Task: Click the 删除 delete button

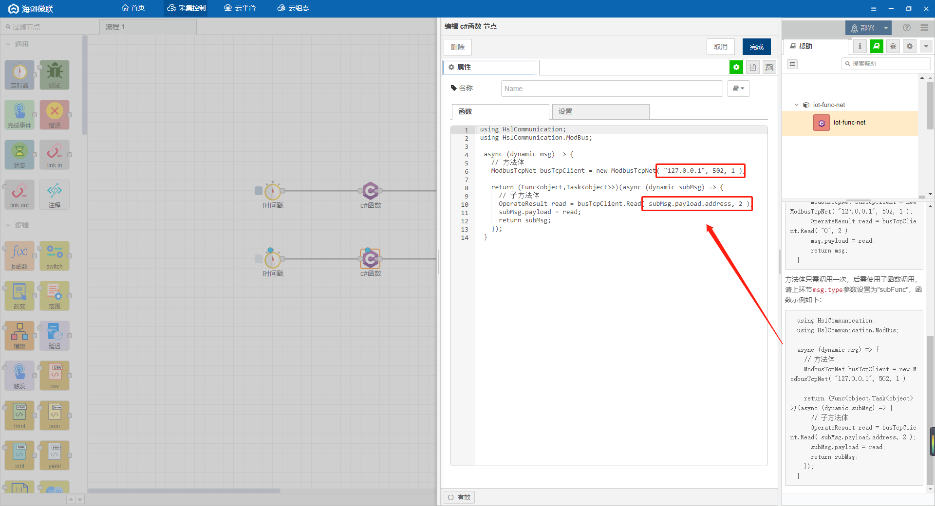Action: click(x=458, y=47)
